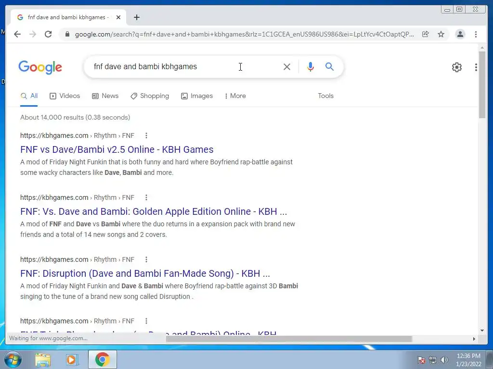Switch to the Images tab
Screen dimensions: 493x369
coord(197,96)
